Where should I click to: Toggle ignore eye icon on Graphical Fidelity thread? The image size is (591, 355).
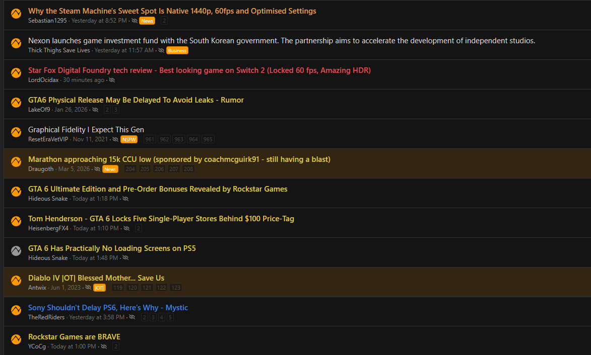point(115,139)
